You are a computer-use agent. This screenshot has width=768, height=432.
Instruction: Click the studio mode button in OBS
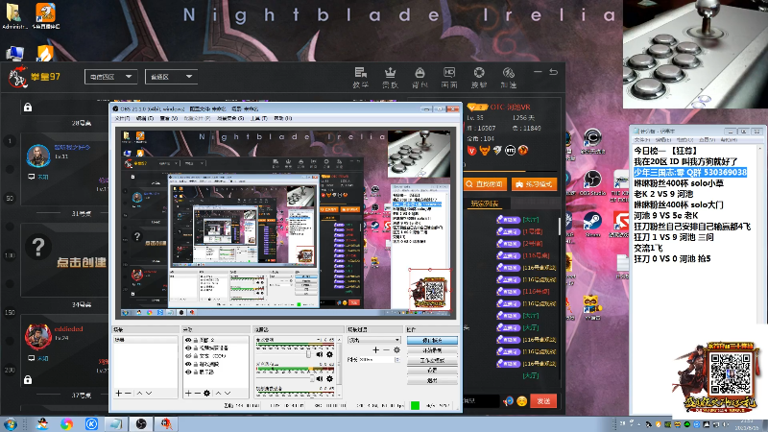click(x=433, y=360)
